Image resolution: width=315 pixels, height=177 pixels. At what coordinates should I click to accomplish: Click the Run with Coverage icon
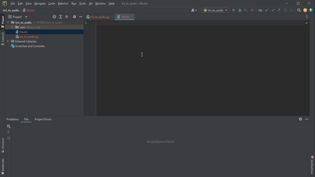coord(246,10)
